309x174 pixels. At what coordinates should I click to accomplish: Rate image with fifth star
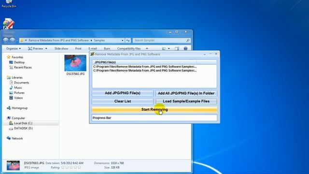point(79,168)
